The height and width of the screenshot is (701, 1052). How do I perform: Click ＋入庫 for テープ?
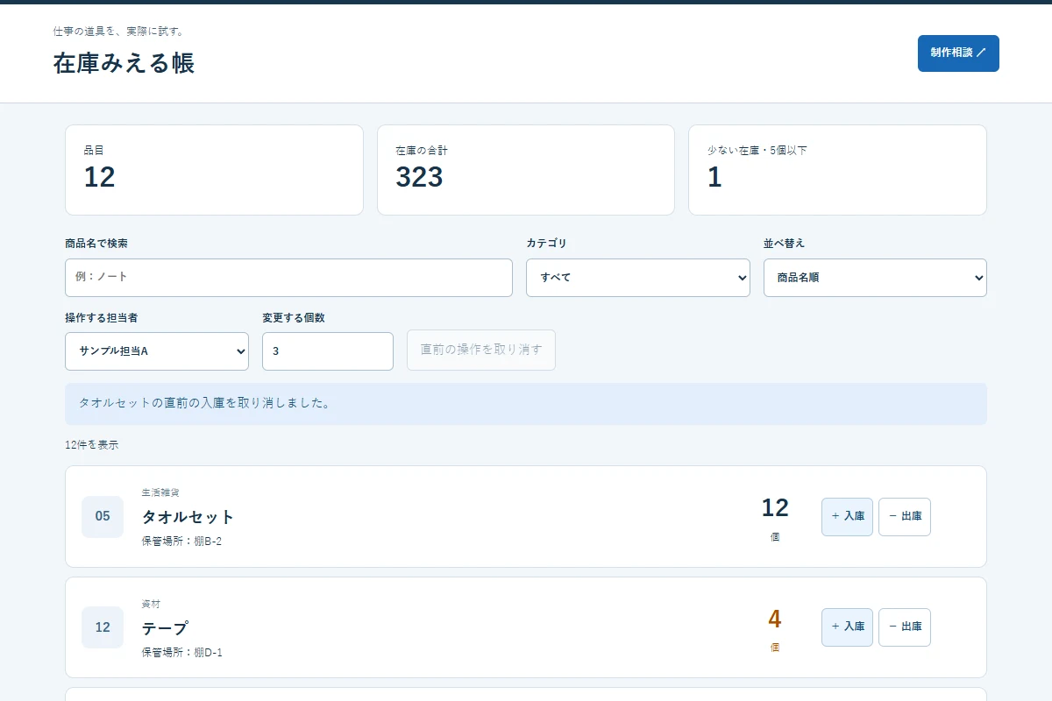[847, 627]
